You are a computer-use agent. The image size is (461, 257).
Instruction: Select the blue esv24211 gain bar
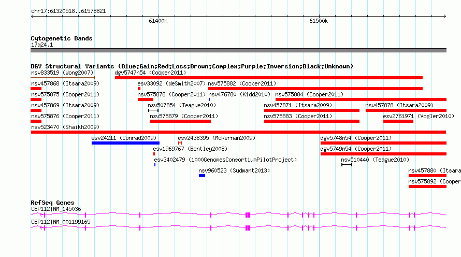coord(125,143)
